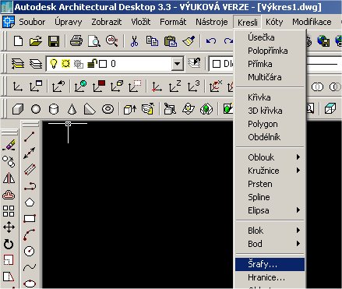Click the New drawing icon
342x289 pixels.
(18, 41)
